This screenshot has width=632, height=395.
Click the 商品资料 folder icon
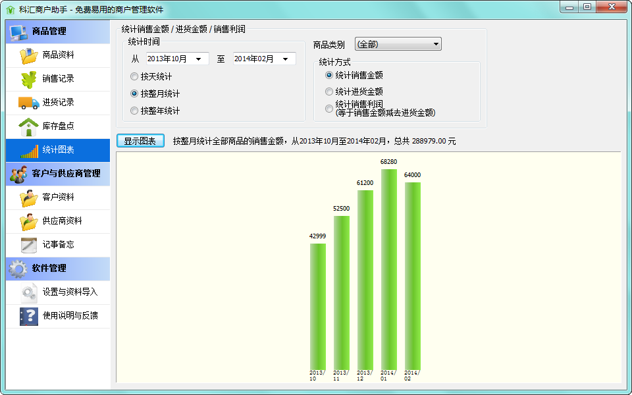click(x=29, y=55)
